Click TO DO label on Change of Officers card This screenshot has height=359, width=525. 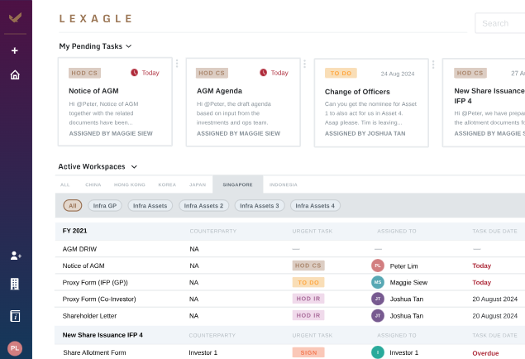click(x=341, y=73)
